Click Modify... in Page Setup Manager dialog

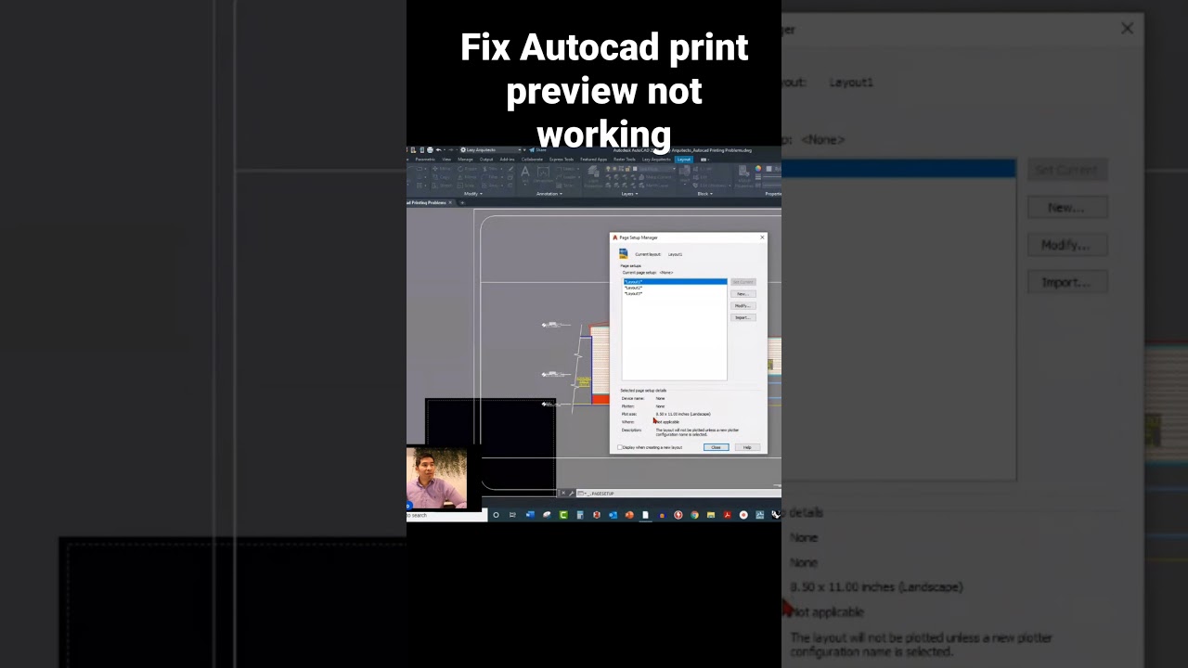pyautogui.click(x=742, y=305)
